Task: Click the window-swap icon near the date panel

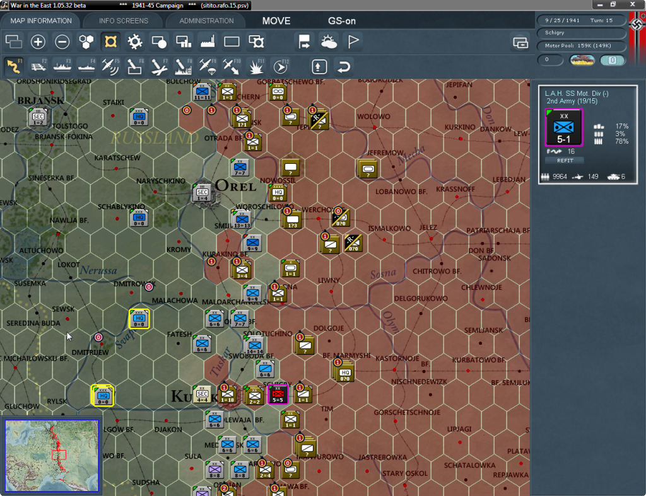Action: click(520, 42)
